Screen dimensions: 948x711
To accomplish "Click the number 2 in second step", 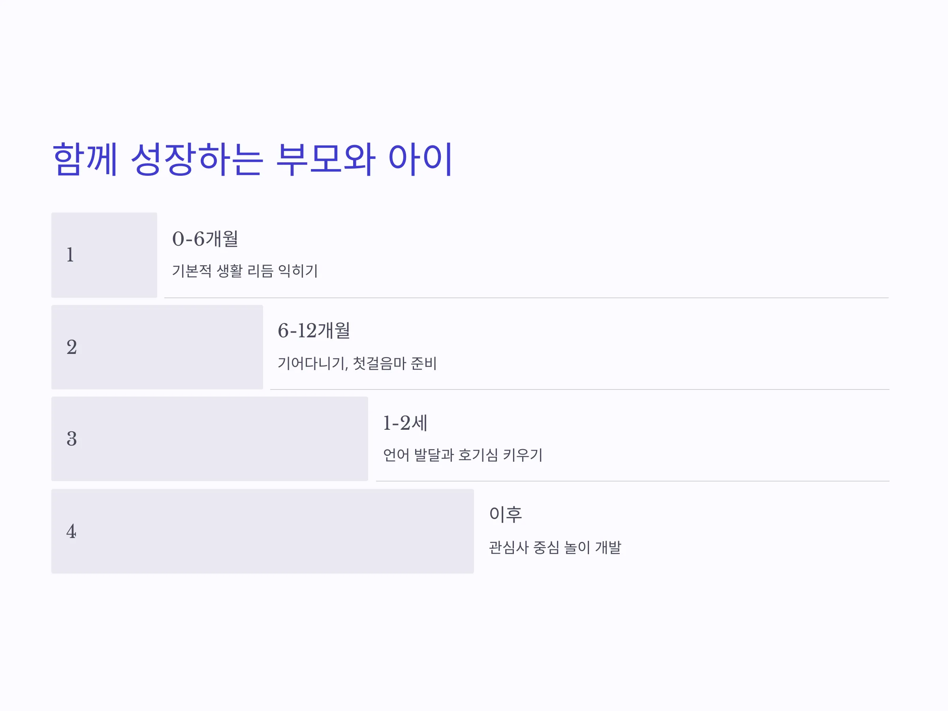I will pos(71,347).
